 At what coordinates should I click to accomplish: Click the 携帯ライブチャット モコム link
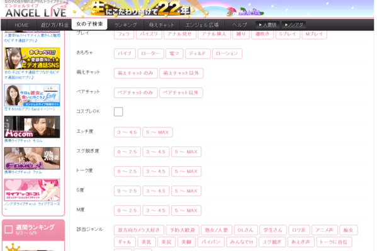point(23,141)
